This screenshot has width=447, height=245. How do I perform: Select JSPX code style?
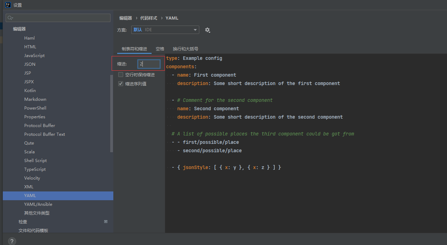click(x=29, y=82)
